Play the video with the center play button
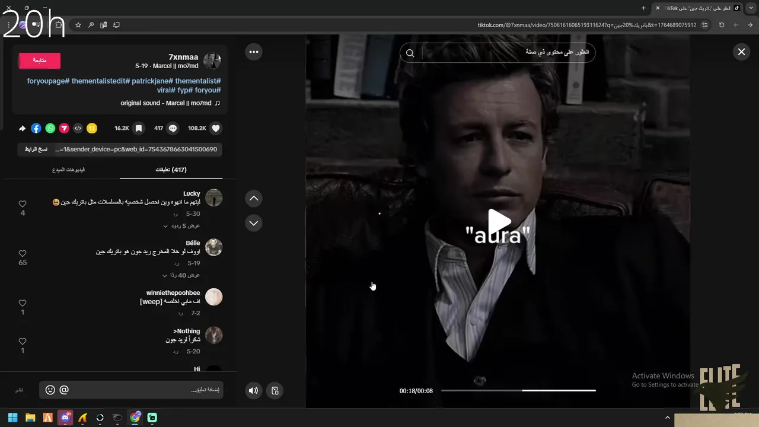 pyautogui.click(x=499, y=221)
